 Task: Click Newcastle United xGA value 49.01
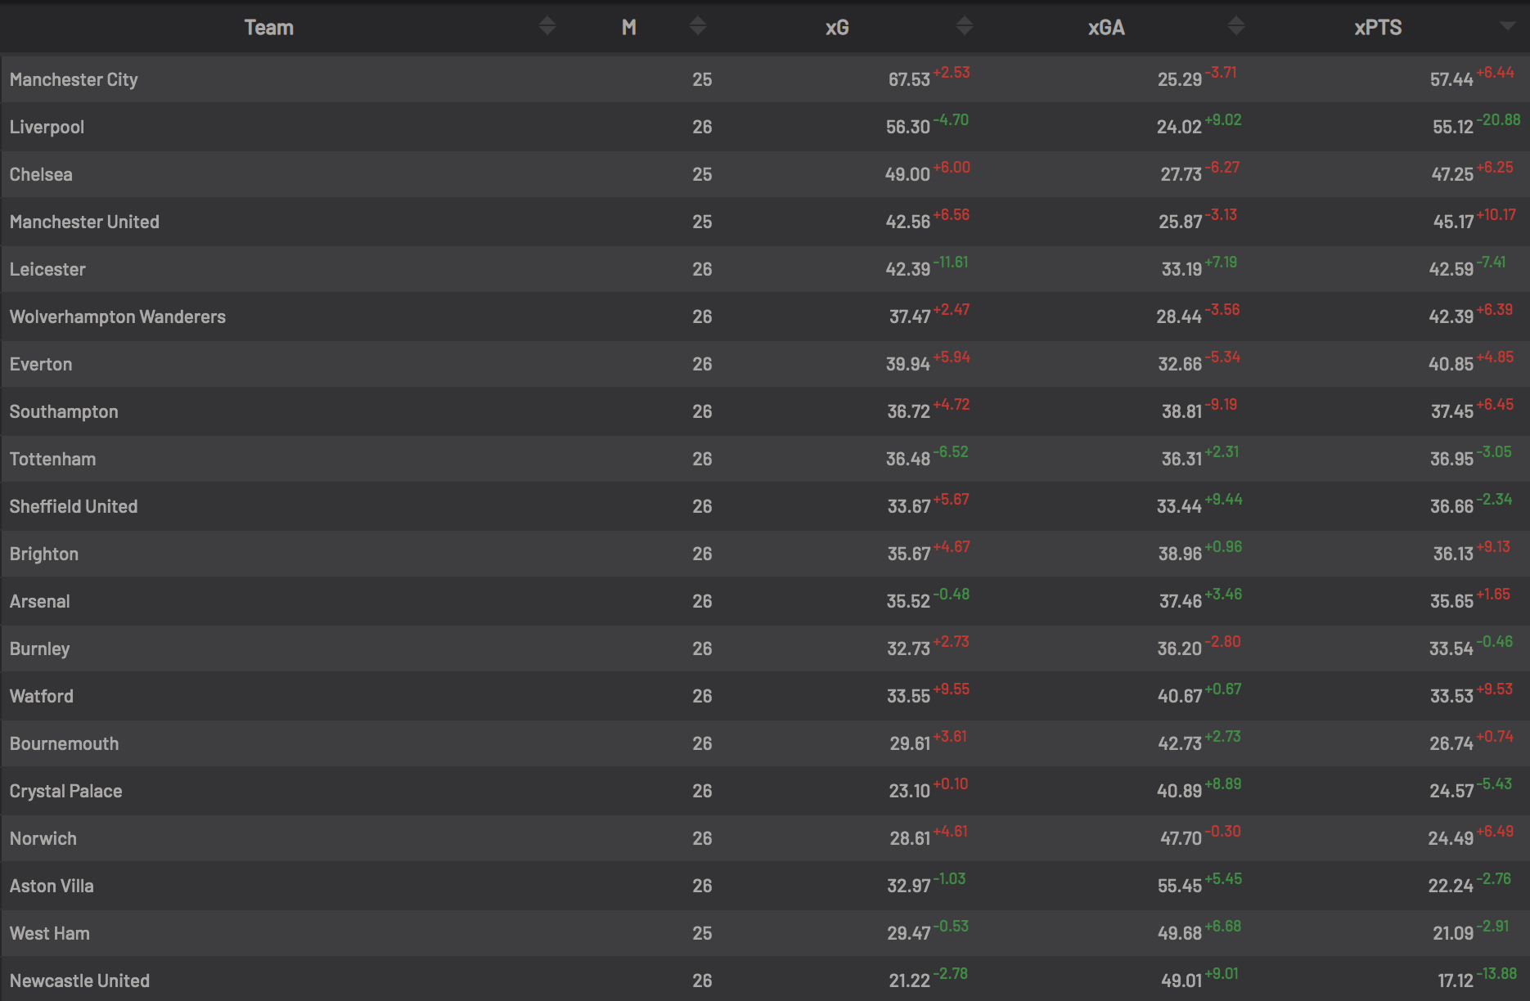[x=1181, y=981]
